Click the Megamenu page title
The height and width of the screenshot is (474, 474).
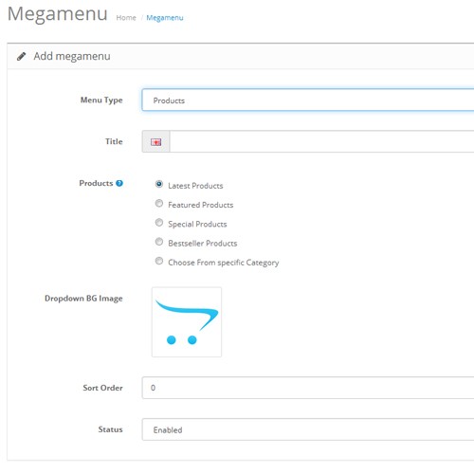coord(58,14)
